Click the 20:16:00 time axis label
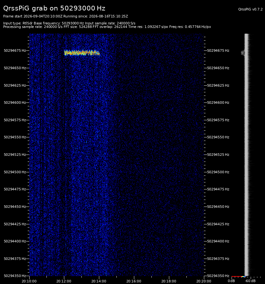The height and width of the screenshot is (284, 265). [134, 281]
